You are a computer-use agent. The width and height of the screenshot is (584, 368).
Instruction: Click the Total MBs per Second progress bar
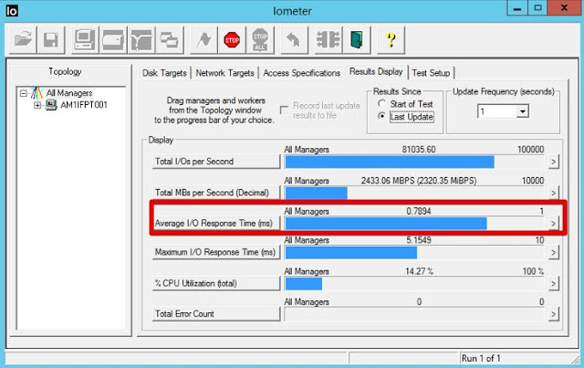pos(414,194)
